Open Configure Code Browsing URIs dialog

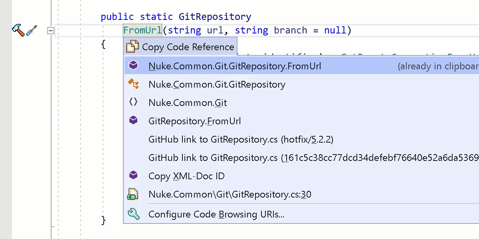coord(216,214)
